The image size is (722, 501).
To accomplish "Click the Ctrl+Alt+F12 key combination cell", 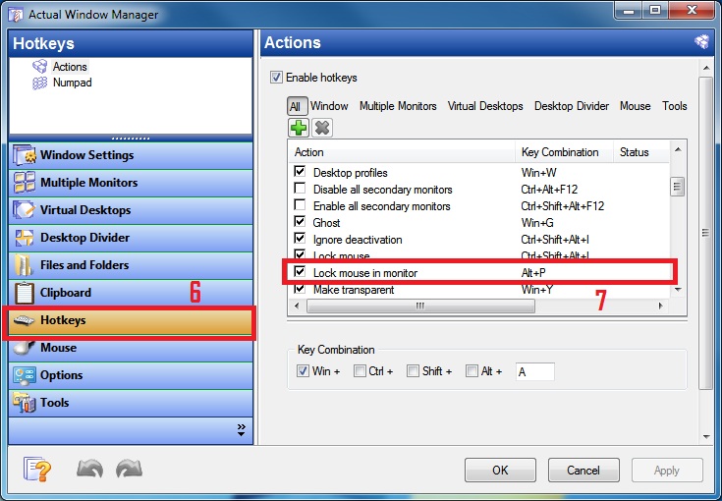I will [549, 190].
